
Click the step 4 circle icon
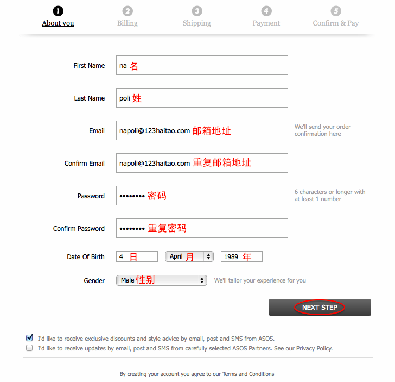(266, 11)
